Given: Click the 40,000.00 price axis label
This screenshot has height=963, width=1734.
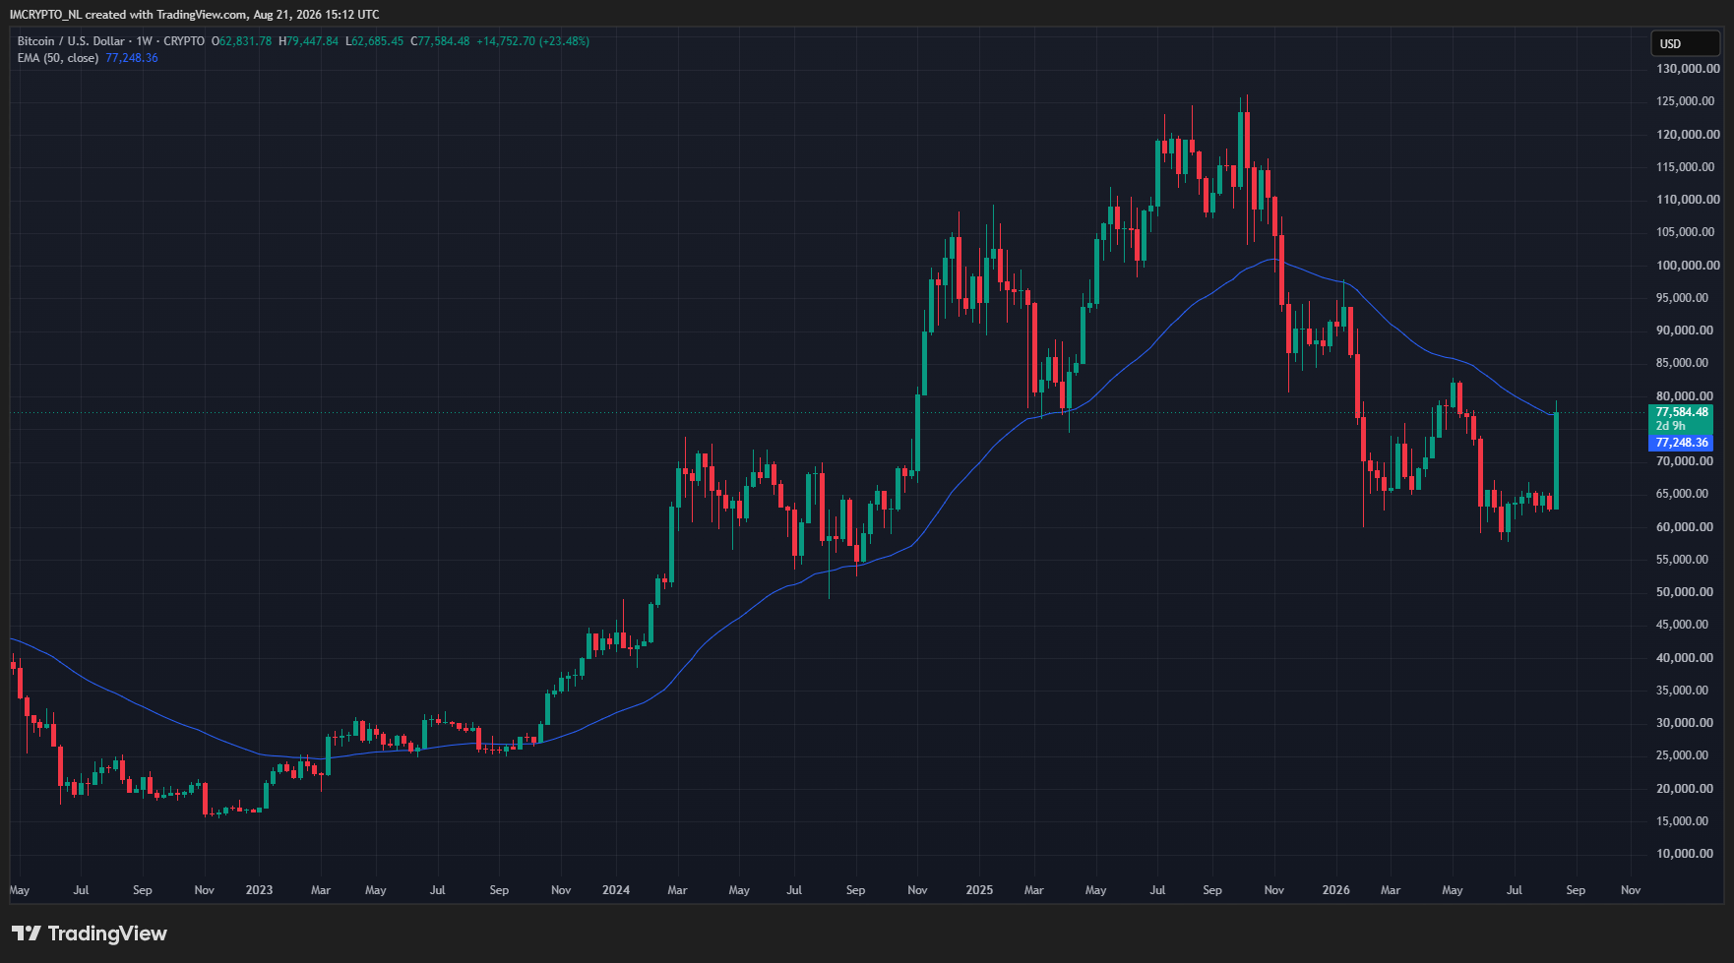Looking at the screenshot, I should point(1685,658).
